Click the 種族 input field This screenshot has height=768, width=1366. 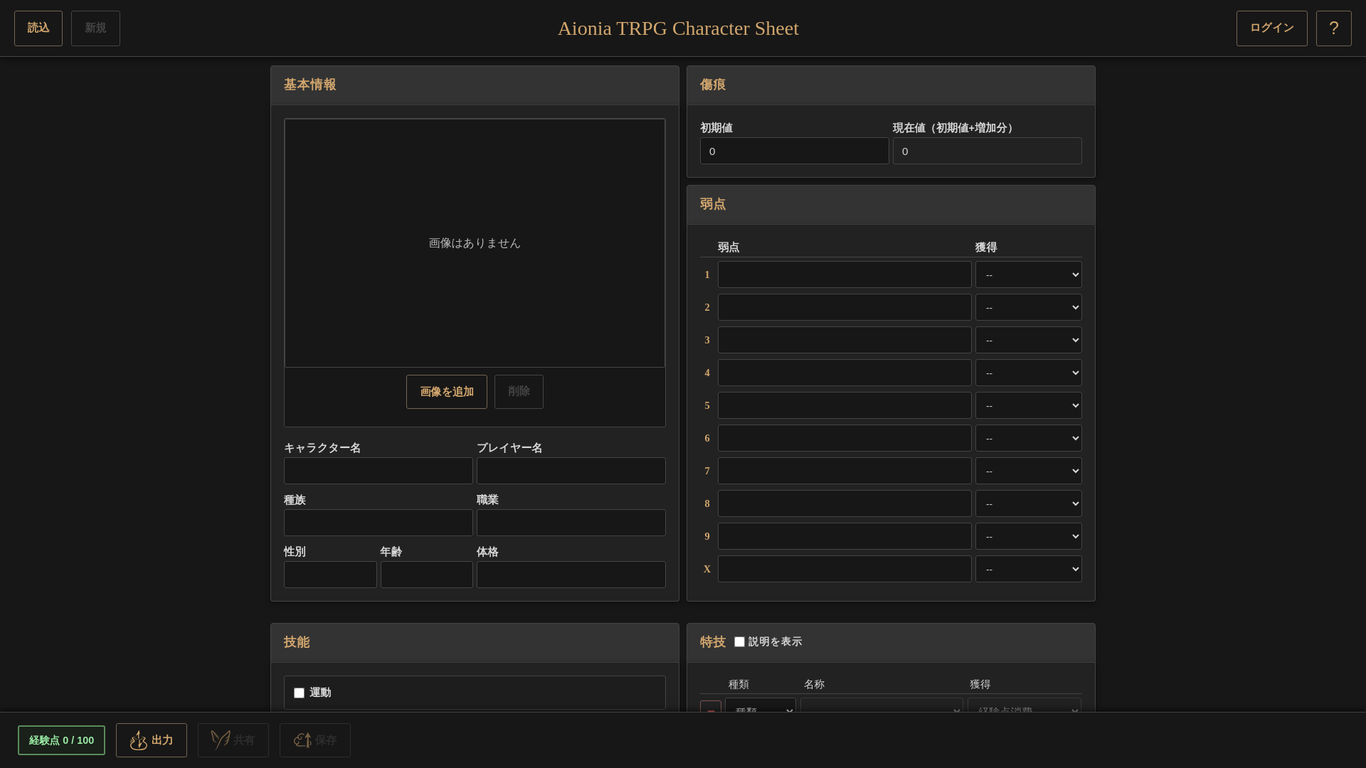[x=378, y=523]
